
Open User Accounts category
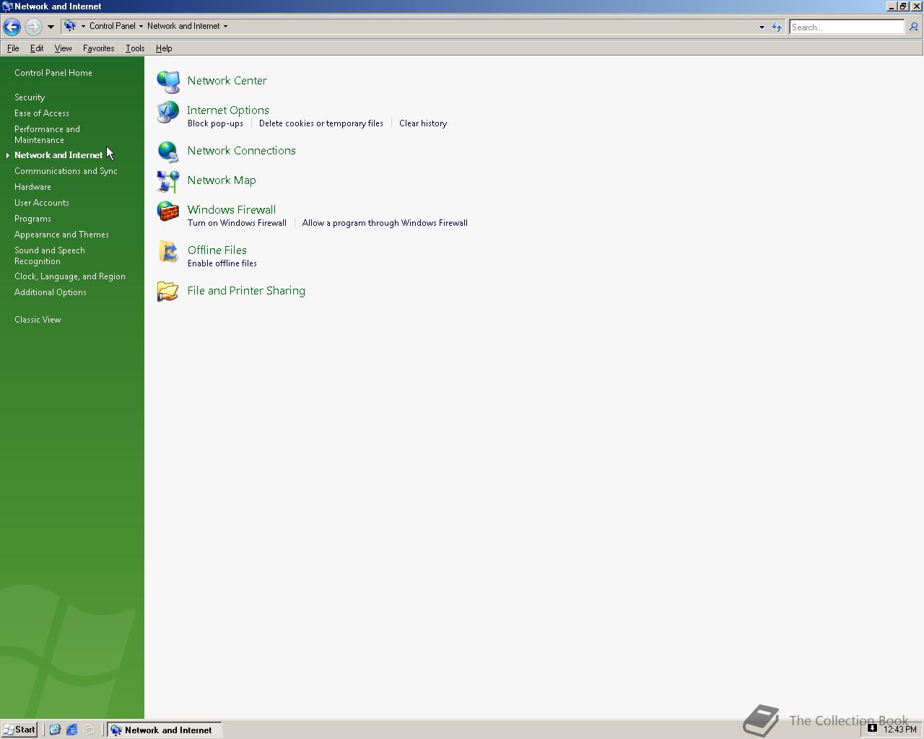(42, 203)
